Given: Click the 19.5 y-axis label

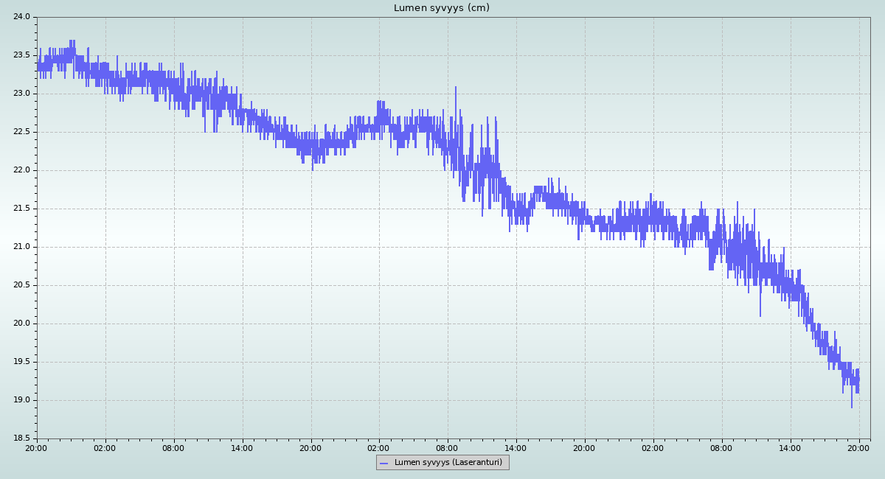Looking at the screenshot, I should 21,362.
